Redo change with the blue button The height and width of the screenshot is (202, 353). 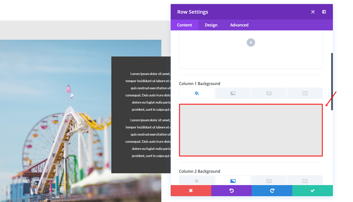pyautogui.click(x=272, y=190)
